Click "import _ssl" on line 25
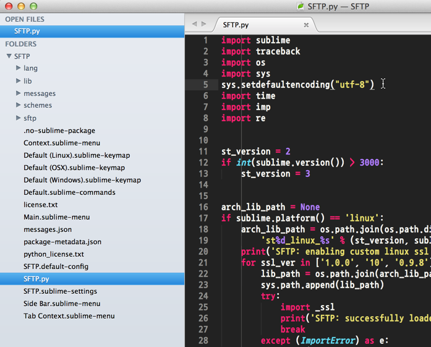The image size is (431, 347). coord(307,307)
